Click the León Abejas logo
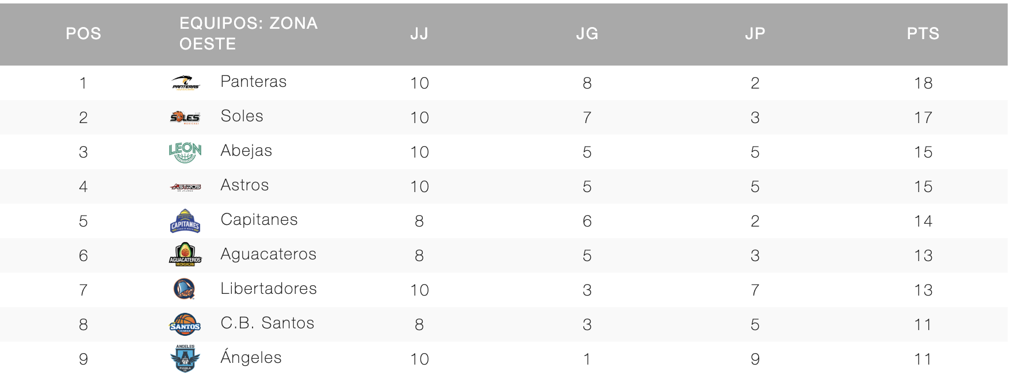Viewport: 1010px width, 383px height. (x=185, y=152)
